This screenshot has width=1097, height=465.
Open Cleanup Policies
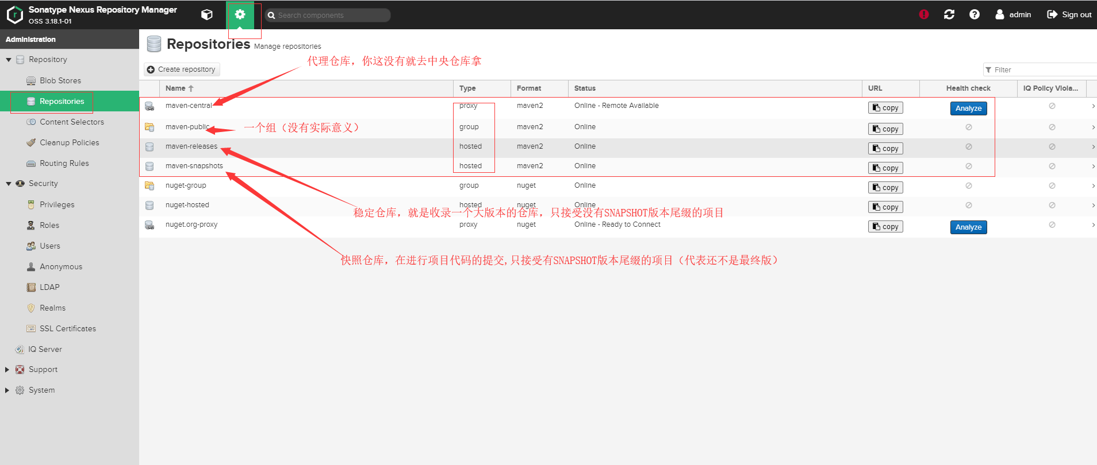pyautogui.click(x=70, y=142)
